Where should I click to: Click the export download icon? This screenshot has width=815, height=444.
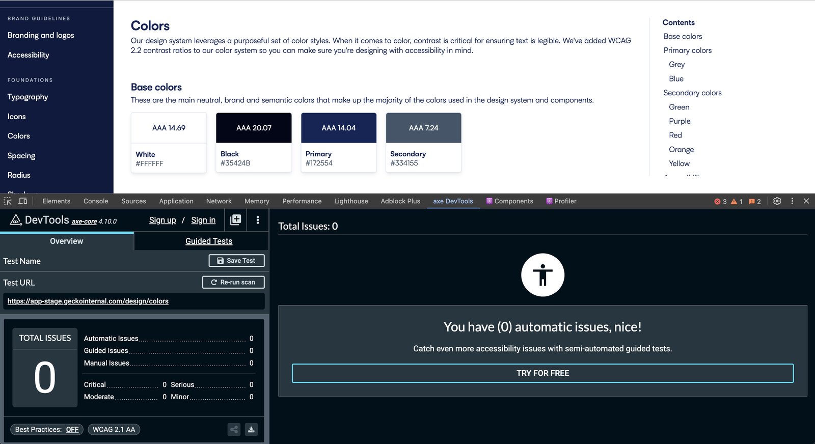tap(251, 430)
